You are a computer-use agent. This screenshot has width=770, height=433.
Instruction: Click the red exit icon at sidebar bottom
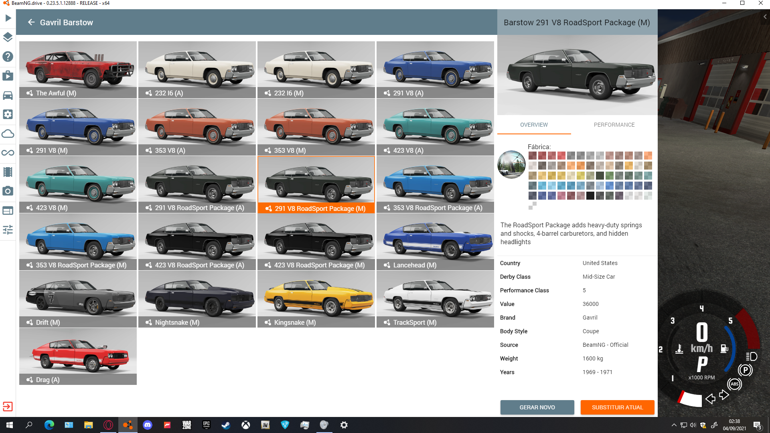[8, 407]
